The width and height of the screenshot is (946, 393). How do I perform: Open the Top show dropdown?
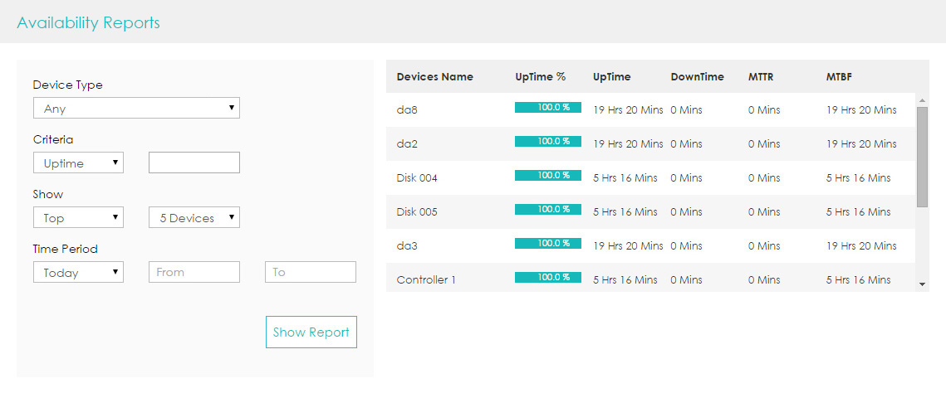[x=78, y=218]
